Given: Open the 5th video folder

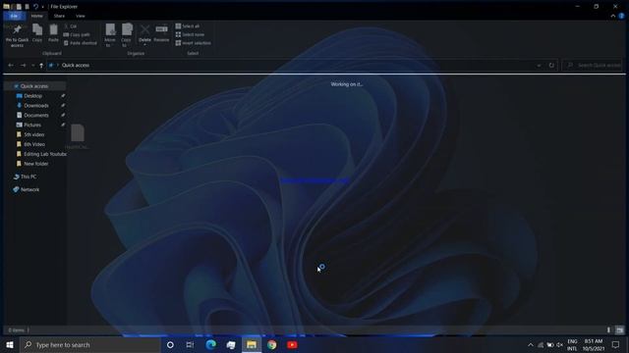Looking at the screenshot, I should coord(34,134).
